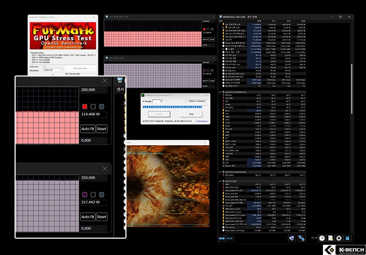
Task: Collapse the ASUS ROG CROSSHAIR sensor group
Action: coord(221,91)
